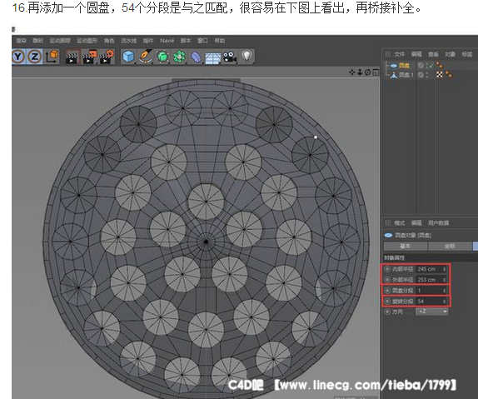The width and height of the screenshot is (478, 399).
Task: Open Object Manager 对象 menu
Action: (x=450, y=54)
